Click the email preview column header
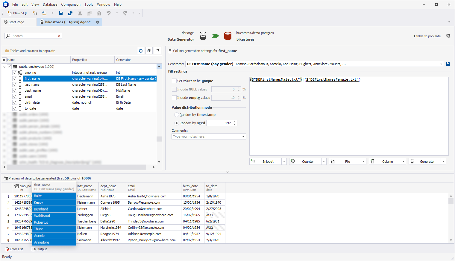 point(154,188)
